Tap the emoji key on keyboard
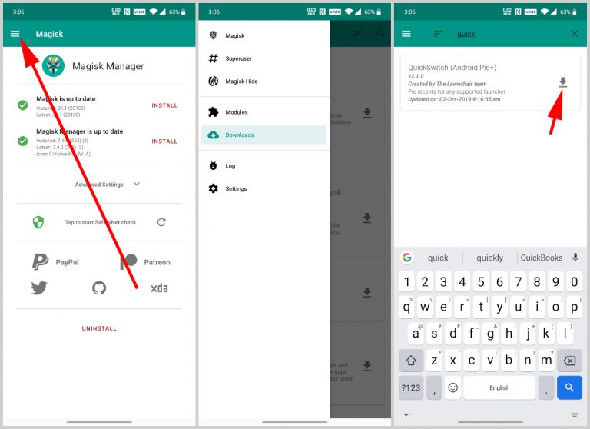The height and width of the screenshot is (429, 590). pos(453,387)
